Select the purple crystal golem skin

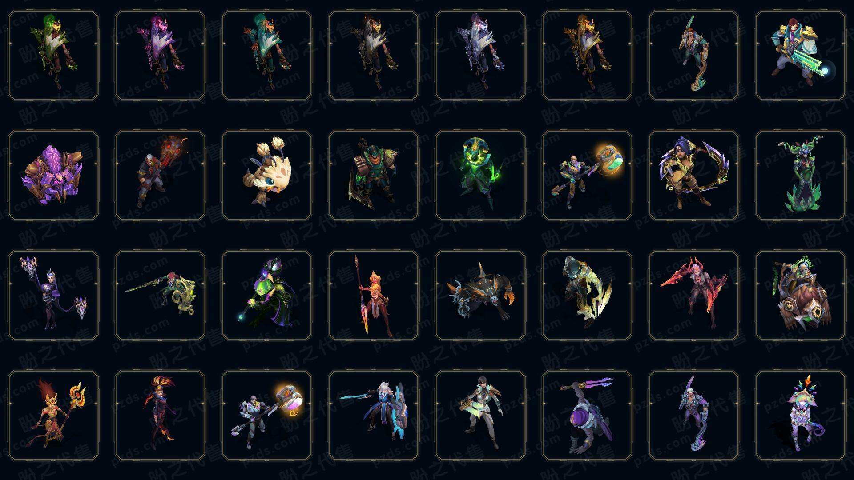(x=53, y=175)
